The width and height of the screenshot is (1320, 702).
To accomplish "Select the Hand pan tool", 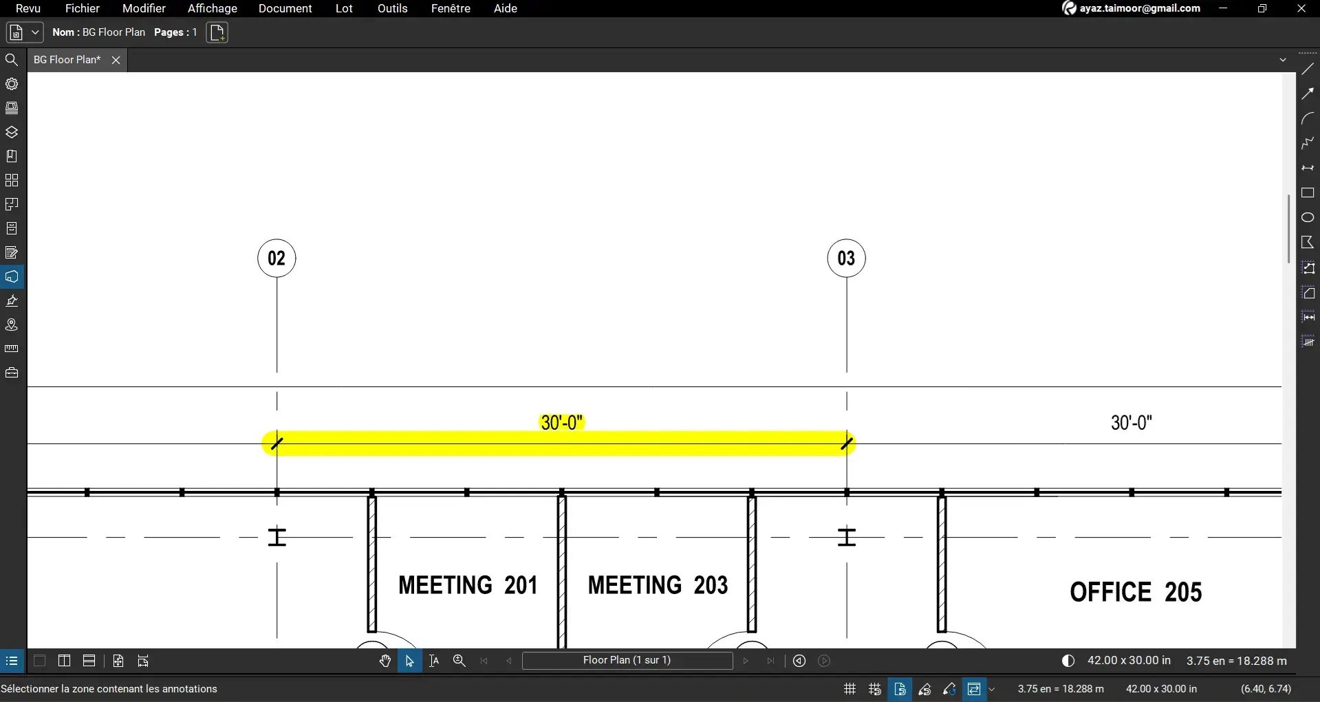I will pos(385,661).
